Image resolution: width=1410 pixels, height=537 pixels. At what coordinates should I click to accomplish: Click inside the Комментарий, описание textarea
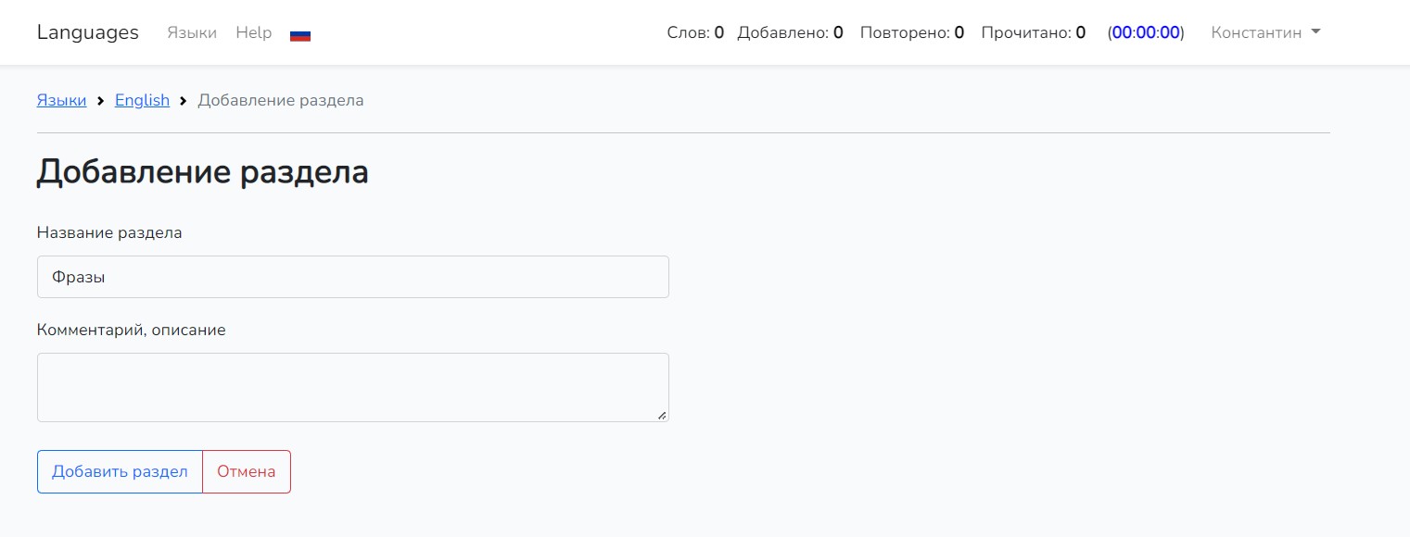tap(352, 387)
